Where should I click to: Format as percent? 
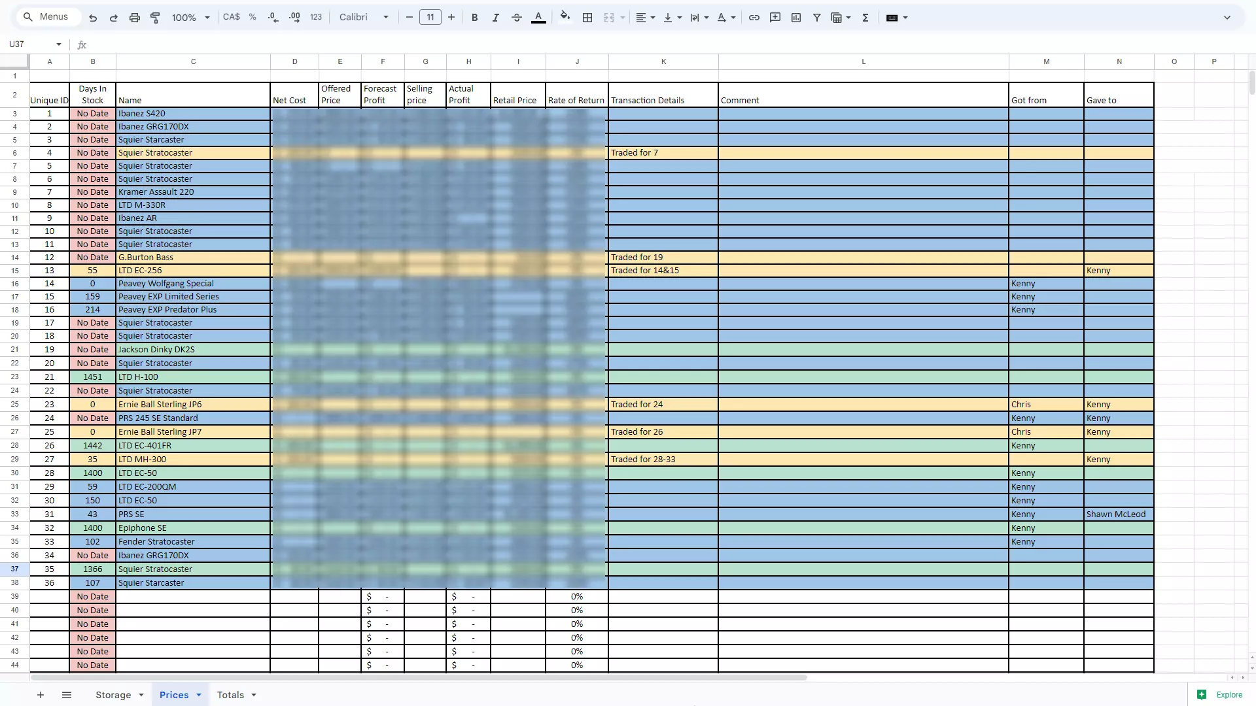click(x=253, y=17)
